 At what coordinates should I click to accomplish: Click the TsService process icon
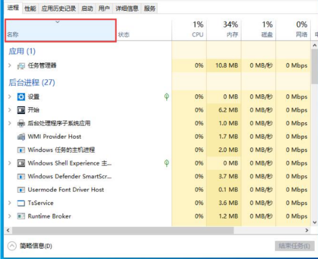pyautogui.click(x=21, y=203)
